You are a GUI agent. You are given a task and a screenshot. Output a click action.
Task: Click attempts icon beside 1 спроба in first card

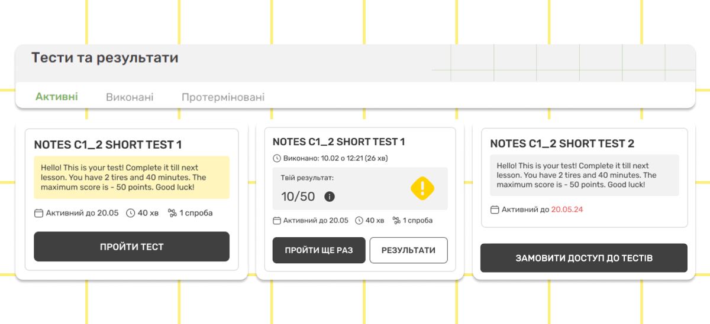click(172, 213)
